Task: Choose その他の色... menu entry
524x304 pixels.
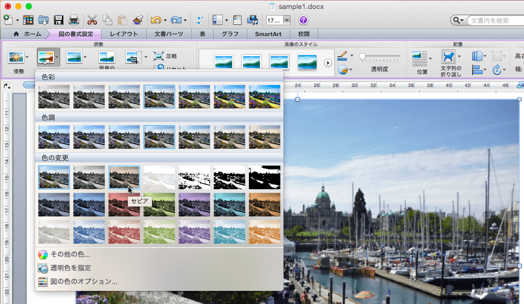Action: tap(70, 254)
